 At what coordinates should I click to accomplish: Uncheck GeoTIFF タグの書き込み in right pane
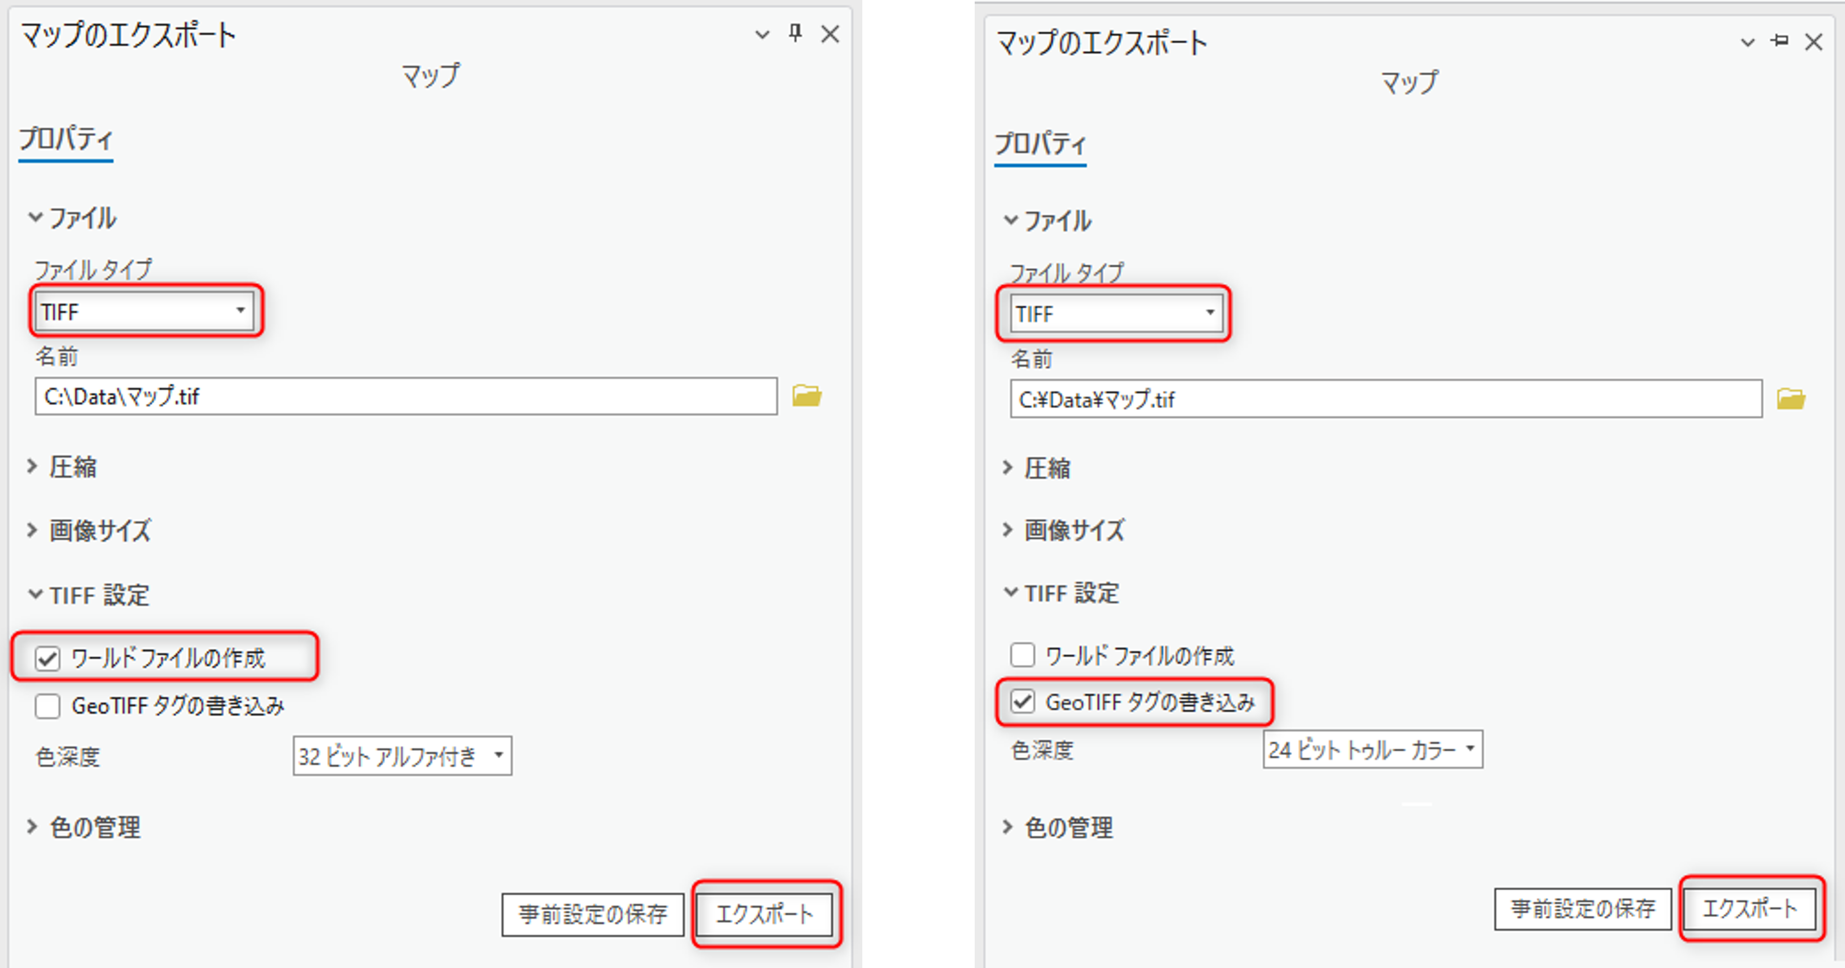[1022, 701]
